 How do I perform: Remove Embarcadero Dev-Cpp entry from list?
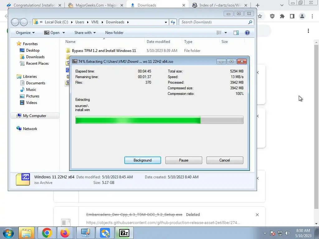pyautogui.click(x=257, y=215)
